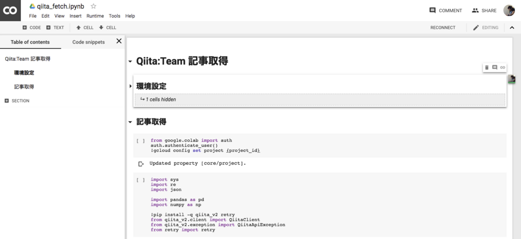
Task: Move cell up with arrow button
Action: tap(85, 27)
